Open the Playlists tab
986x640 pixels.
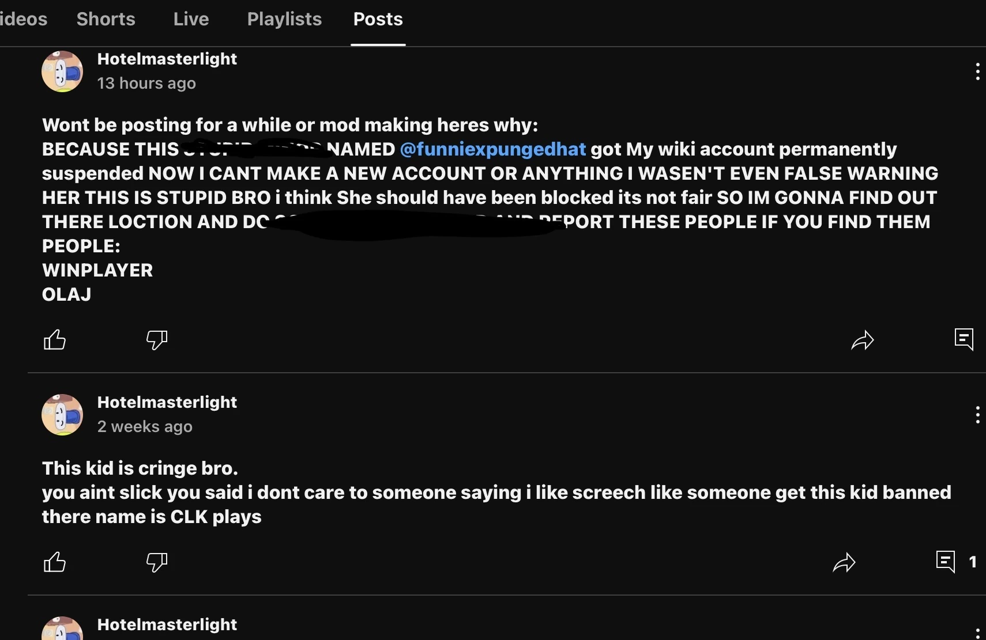[x=284, y=19]
